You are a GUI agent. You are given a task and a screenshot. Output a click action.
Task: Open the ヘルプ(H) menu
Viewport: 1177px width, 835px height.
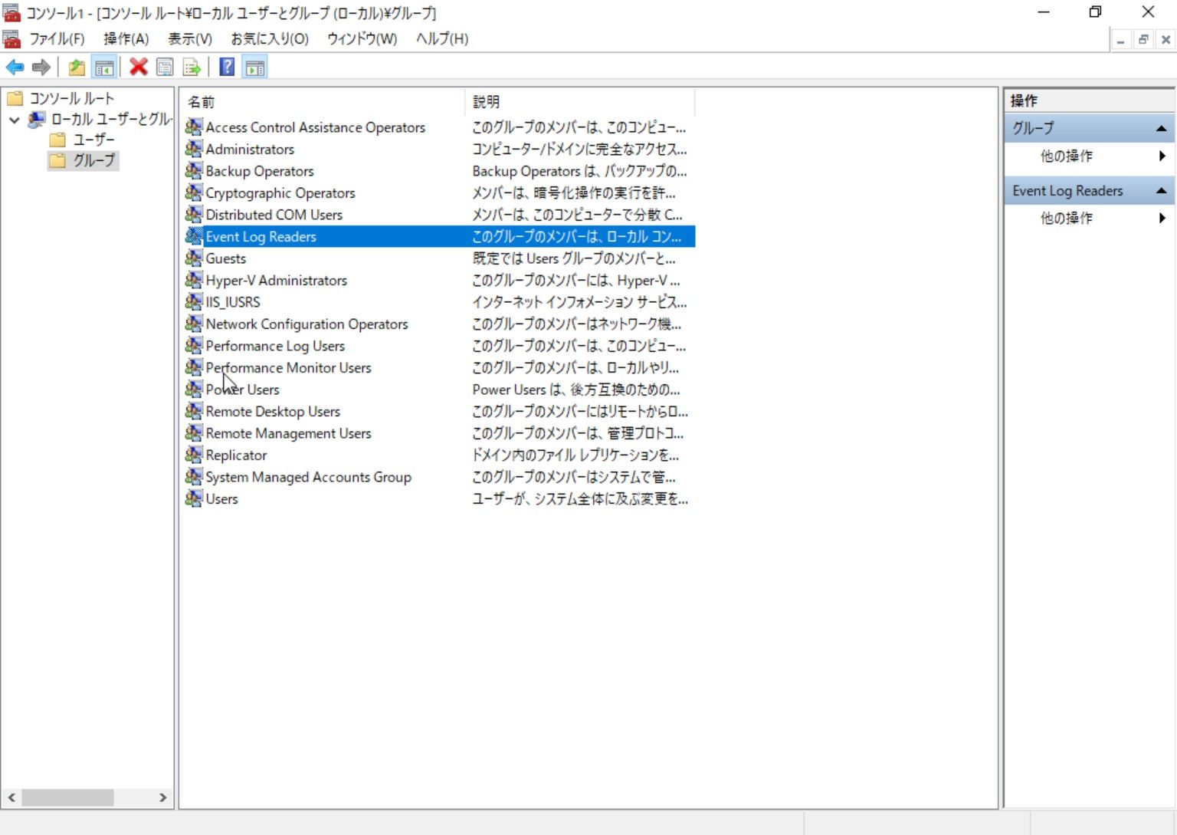[442, 38]
